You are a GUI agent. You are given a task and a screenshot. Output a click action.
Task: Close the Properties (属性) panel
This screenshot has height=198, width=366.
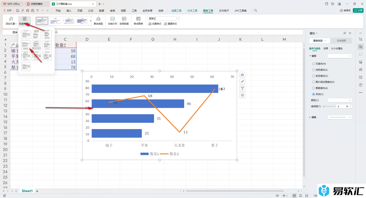click(x=351, y=33)
